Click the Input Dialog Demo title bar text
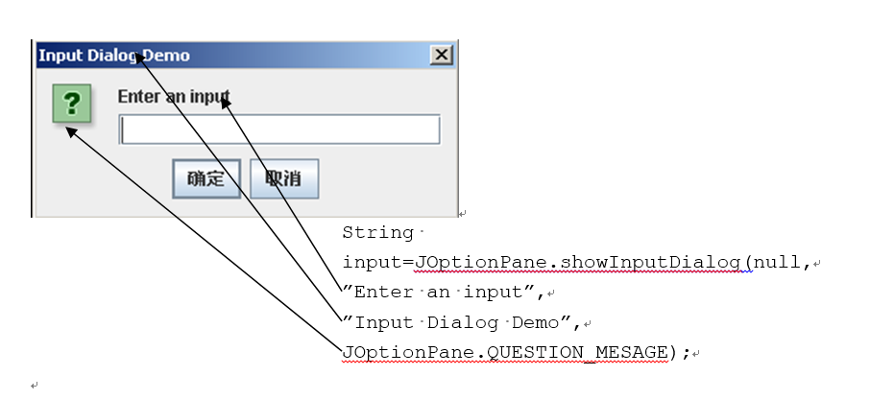870x399 pixels. click(113, 56)
